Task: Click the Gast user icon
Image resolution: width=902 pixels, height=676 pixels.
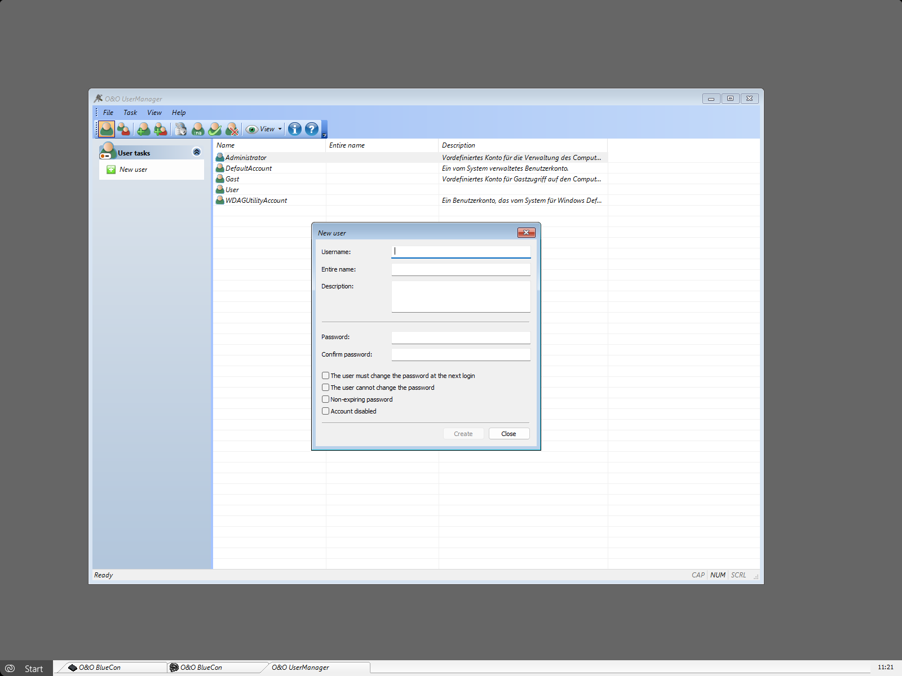Action: pyautogui.click(x=220, y=179)
